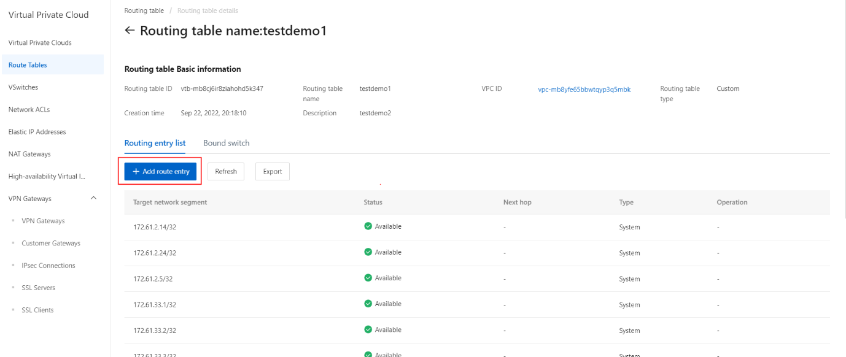The width and height of the screenshot is (846, 357).
Task: Select the Routing entry list tab
Action: tap(155, 143)
